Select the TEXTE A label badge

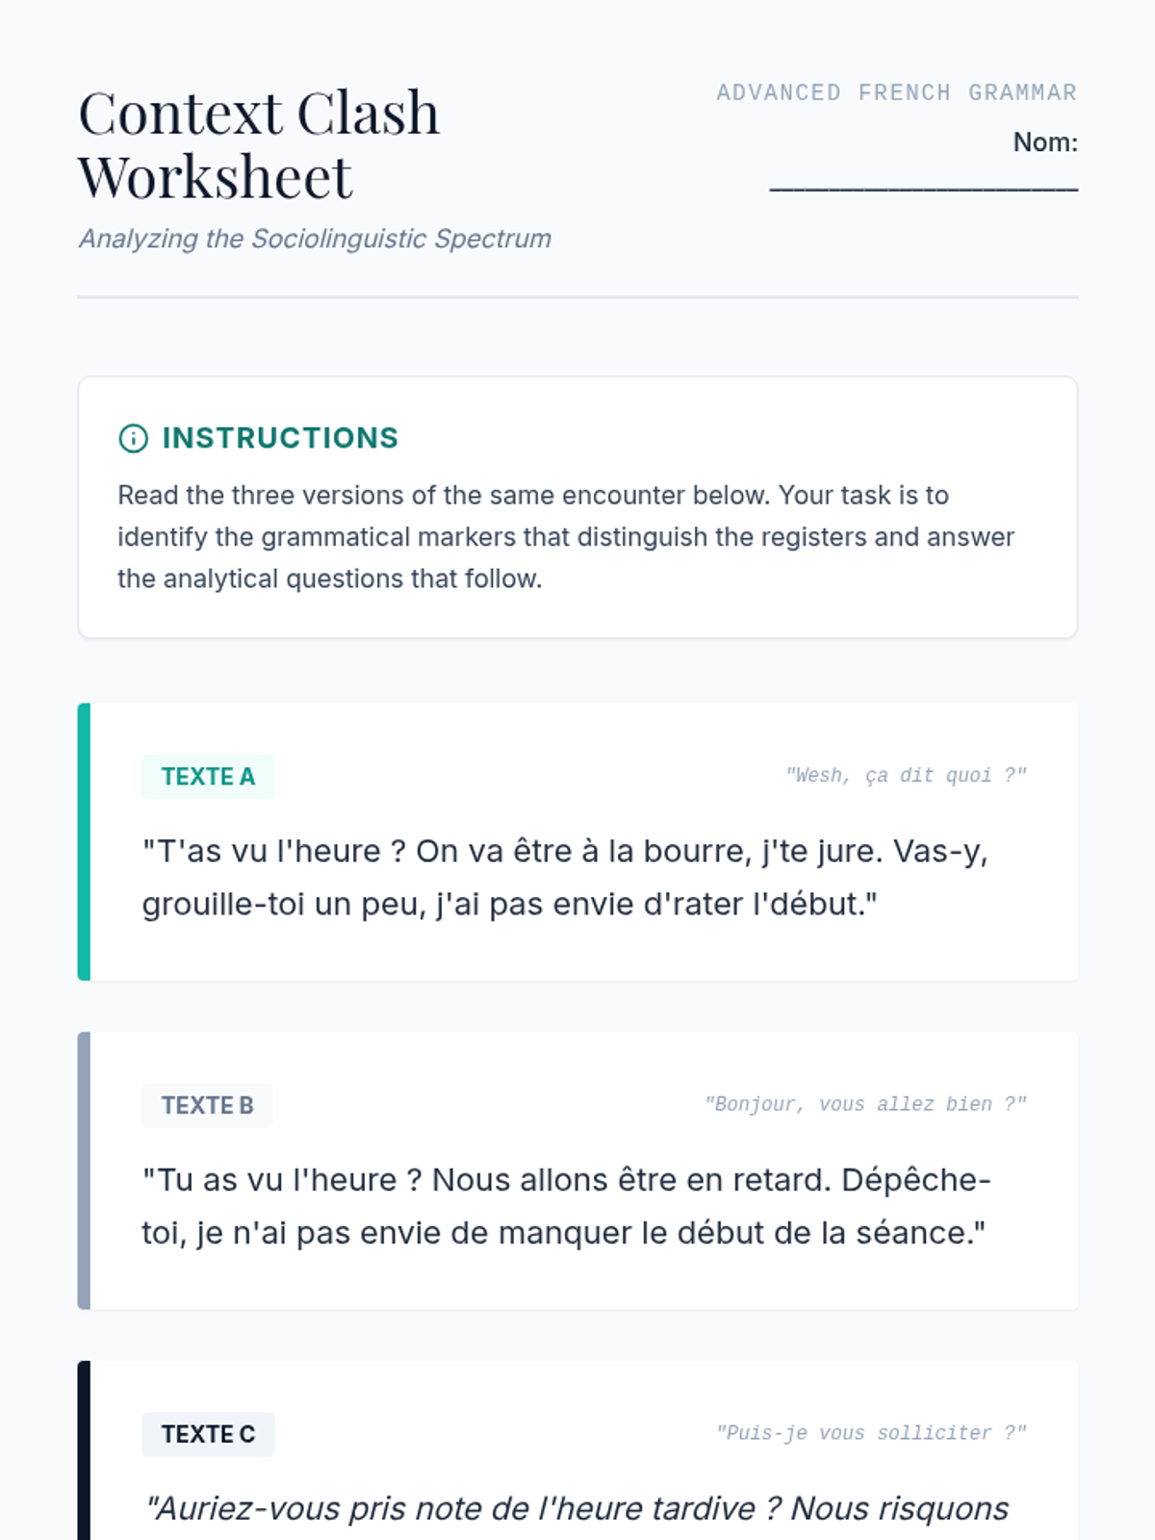pos(208,777)
